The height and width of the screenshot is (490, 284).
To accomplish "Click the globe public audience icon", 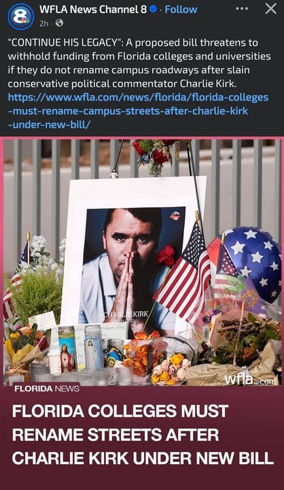I will 59,23.
